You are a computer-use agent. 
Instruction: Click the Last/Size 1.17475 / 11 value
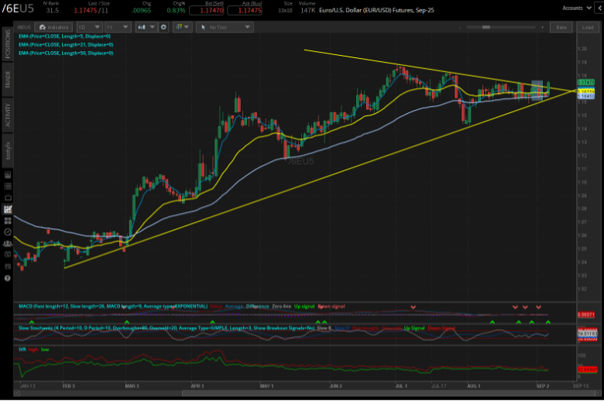click(x=91, y=11)
